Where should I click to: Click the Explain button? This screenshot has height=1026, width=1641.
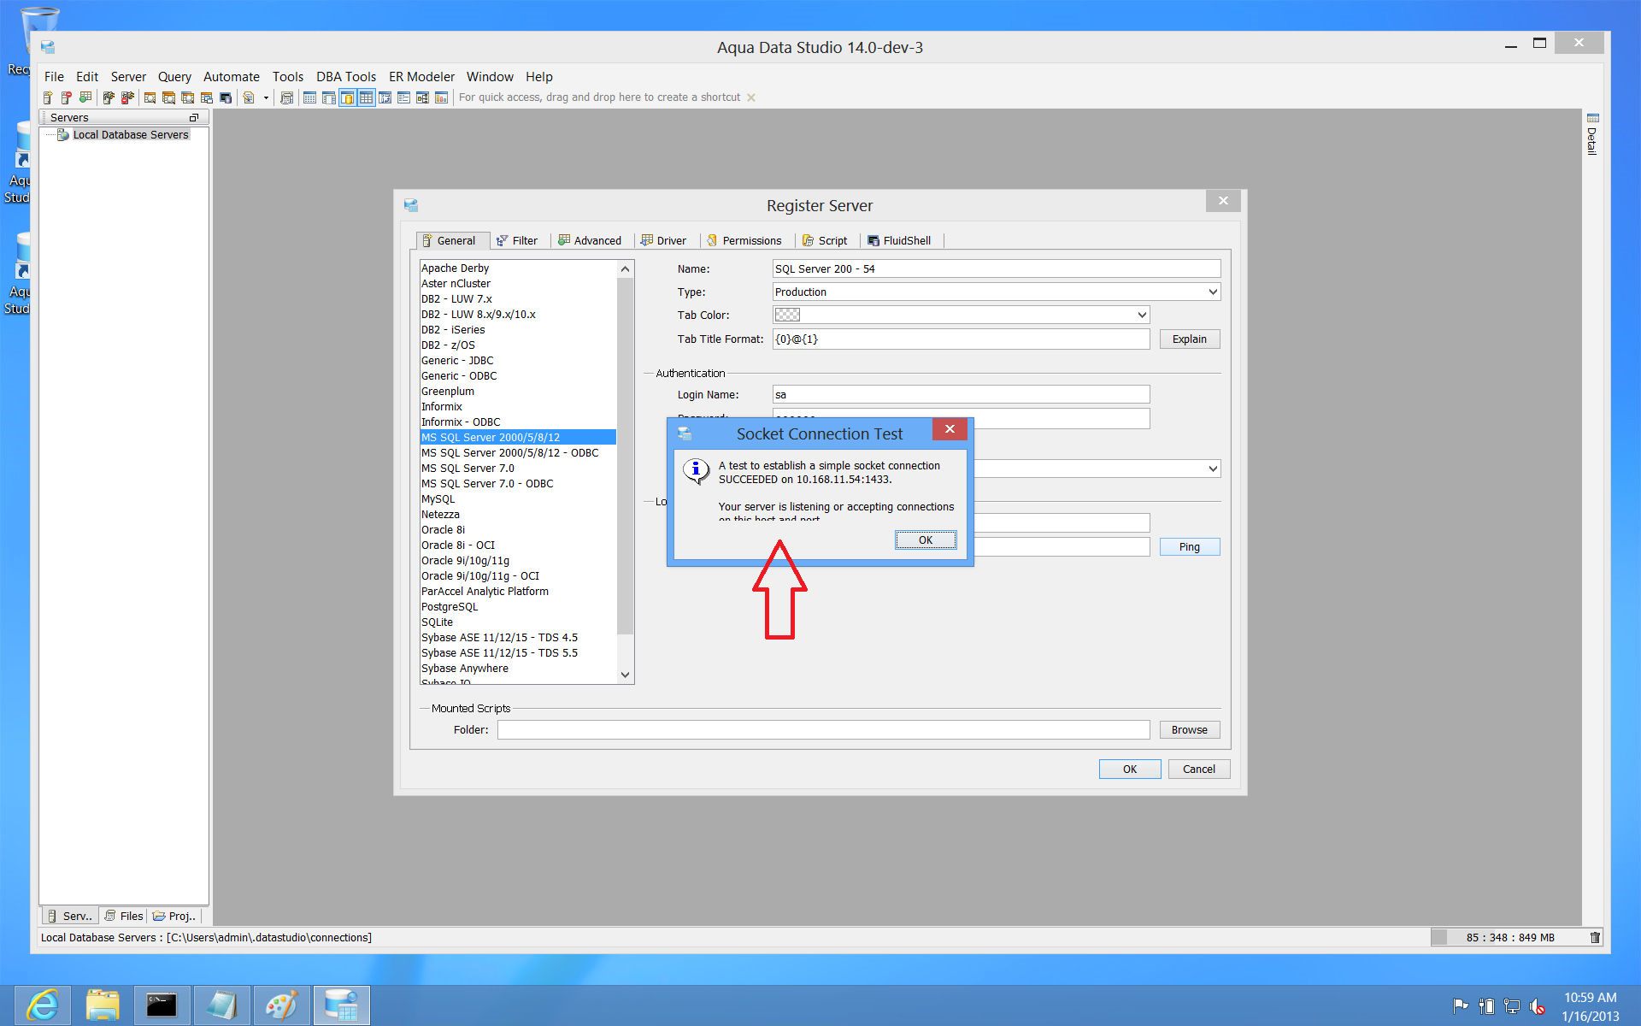(1189, 339)
